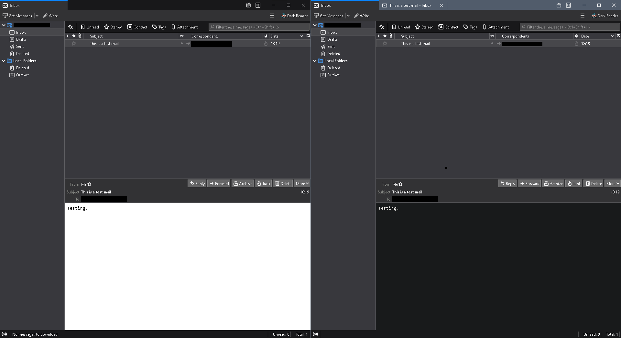The width and height of the screenshot is (621, 338).
Task: Click Archive in right window
Action: [553, 183]
